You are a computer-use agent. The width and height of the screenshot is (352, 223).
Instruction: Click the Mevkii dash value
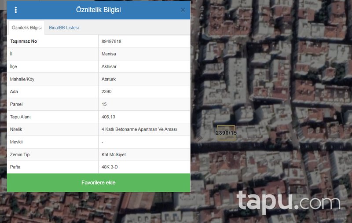[103, 142]
